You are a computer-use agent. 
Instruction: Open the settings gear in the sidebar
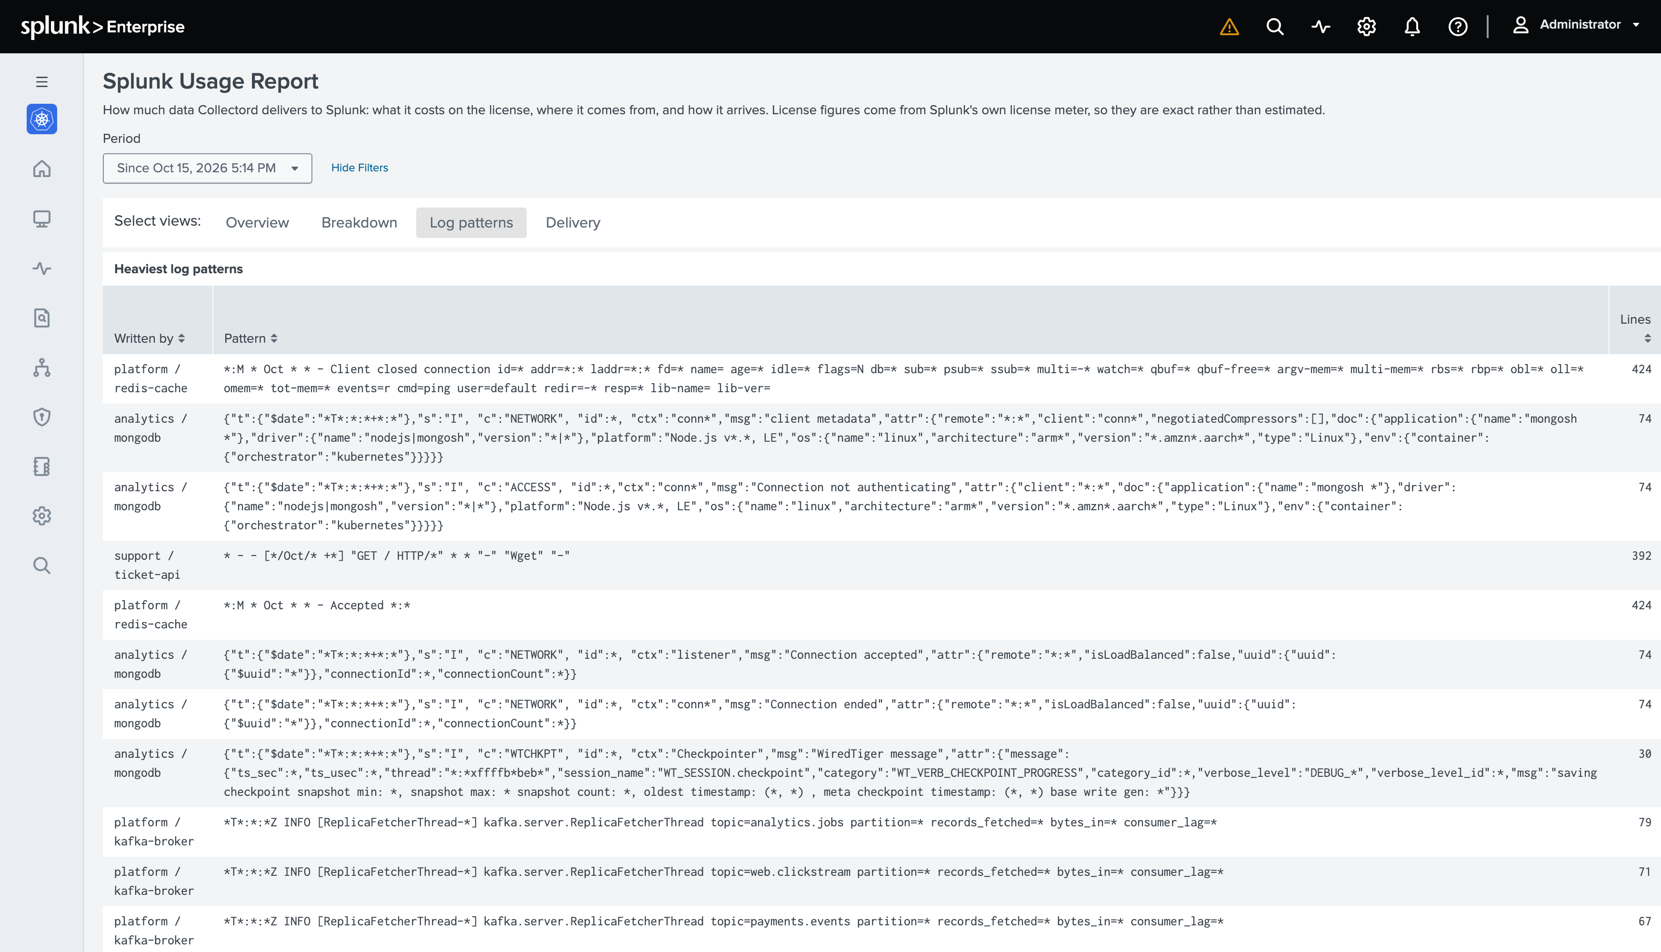(x=42, y=516)
